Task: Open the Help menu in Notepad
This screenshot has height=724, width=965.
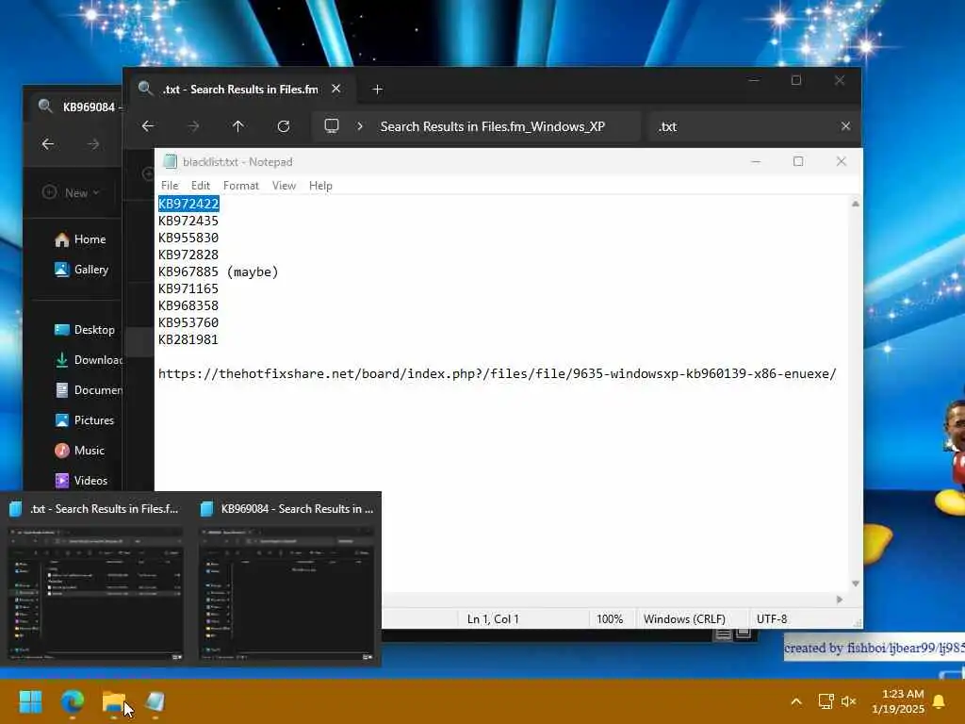Action: tap(320, 186)
